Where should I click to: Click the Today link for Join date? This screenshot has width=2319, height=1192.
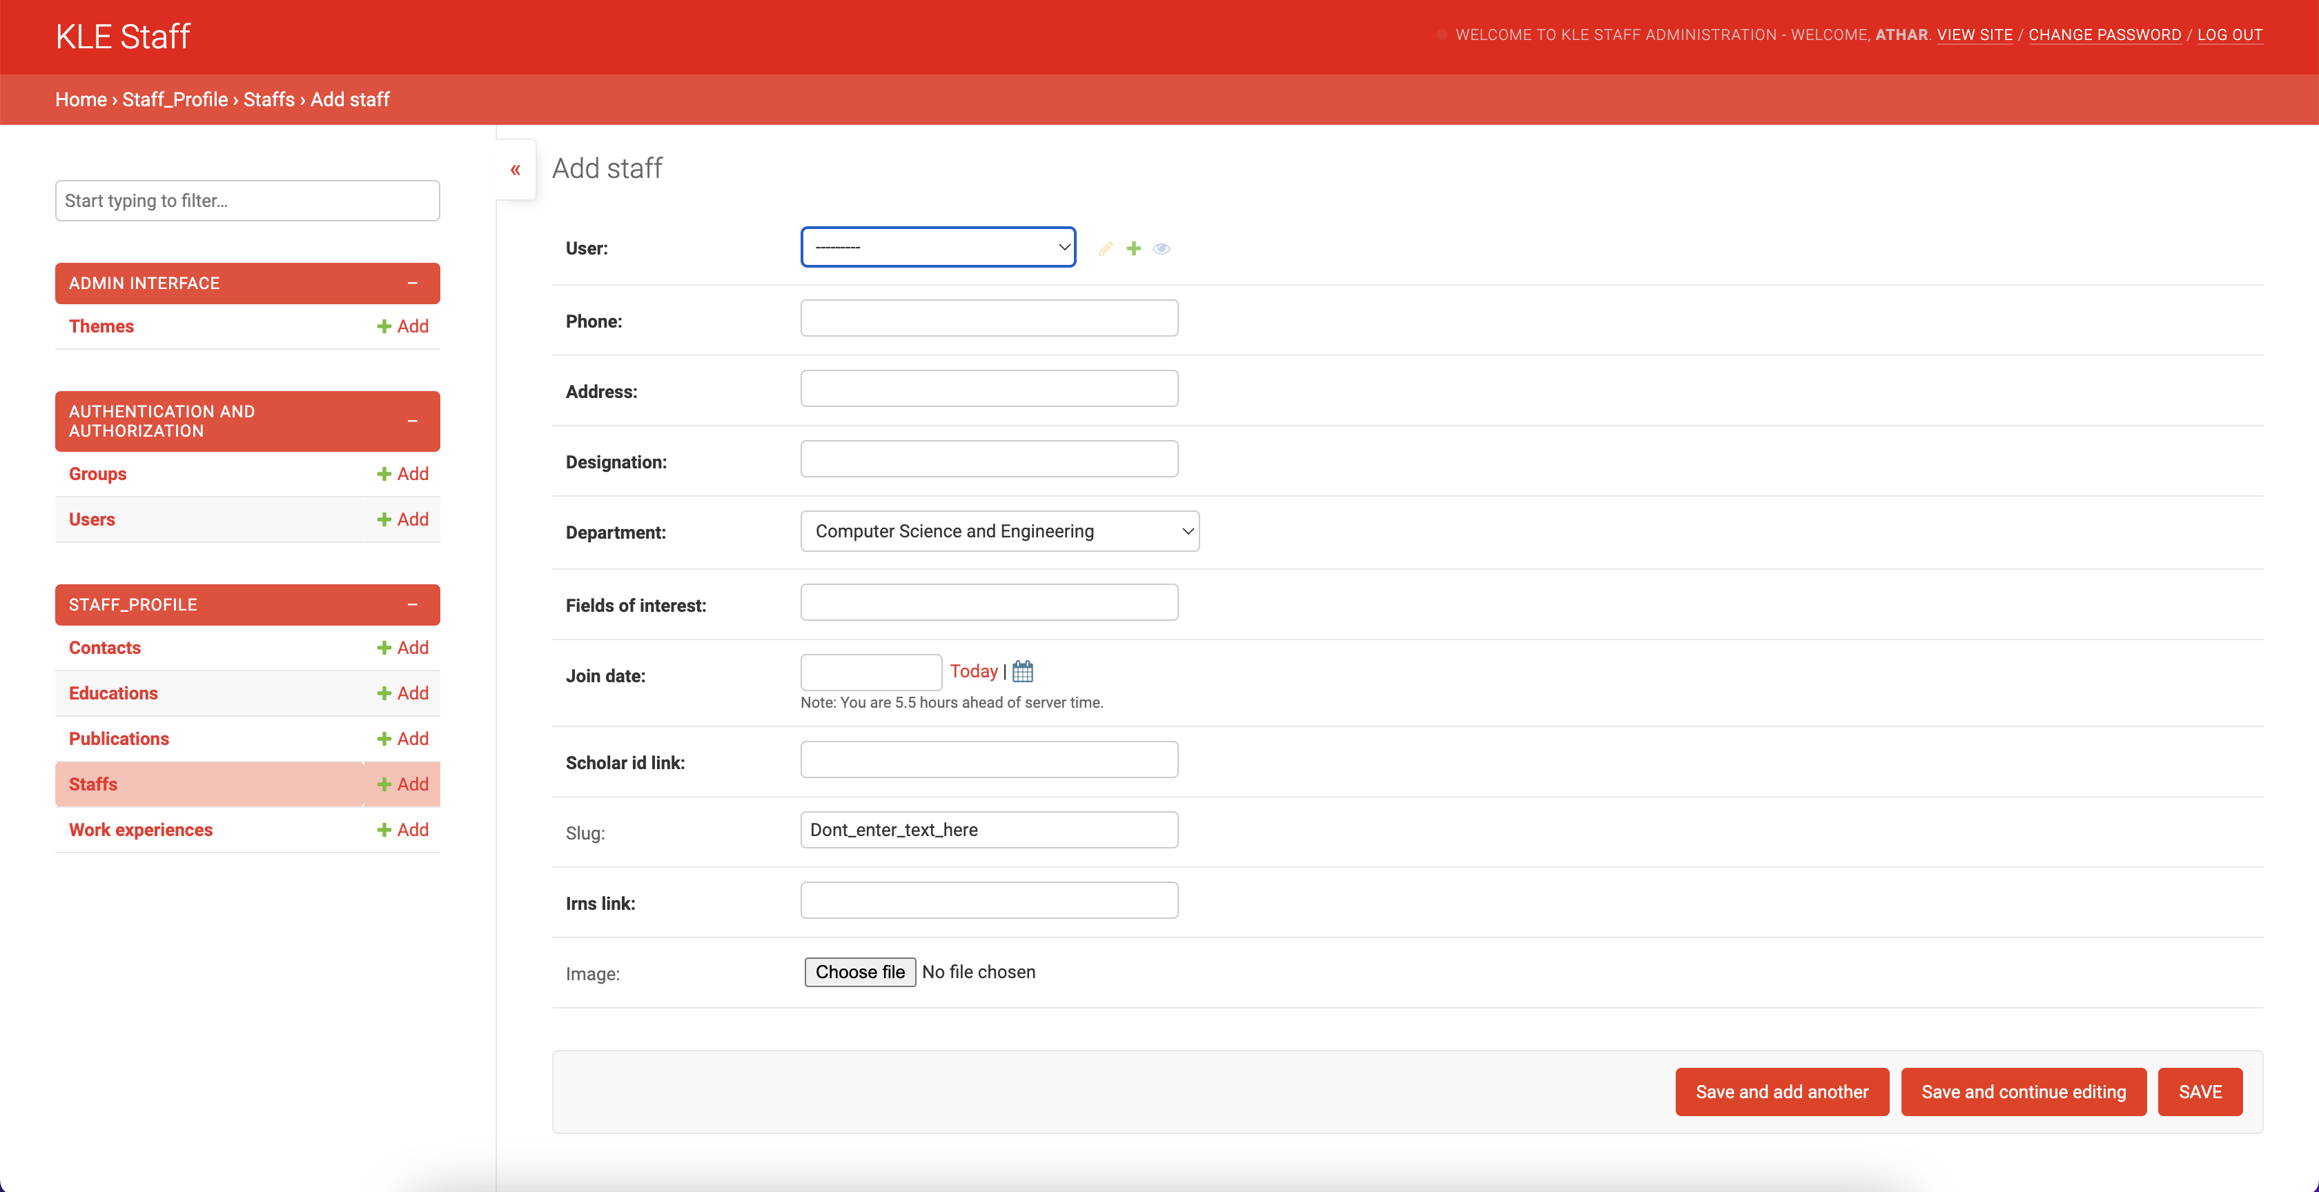pyautogui.click(x=973, y=670)
